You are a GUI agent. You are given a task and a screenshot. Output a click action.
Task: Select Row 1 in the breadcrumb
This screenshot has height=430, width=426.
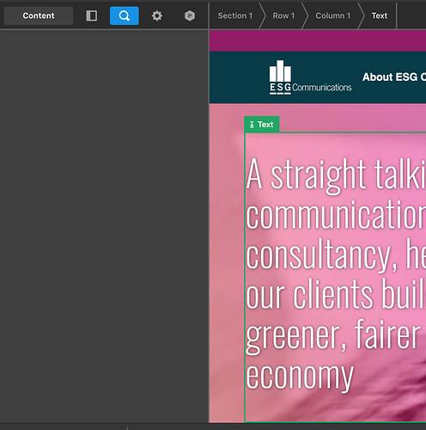click(x=283, y=15)
